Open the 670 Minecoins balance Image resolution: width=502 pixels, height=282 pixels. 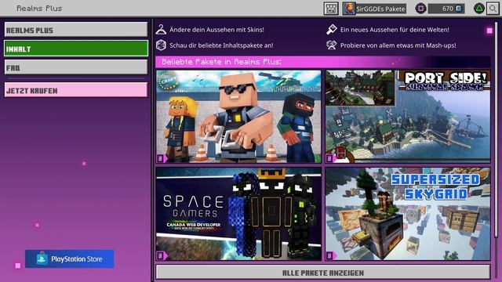[x=446, y=9]
